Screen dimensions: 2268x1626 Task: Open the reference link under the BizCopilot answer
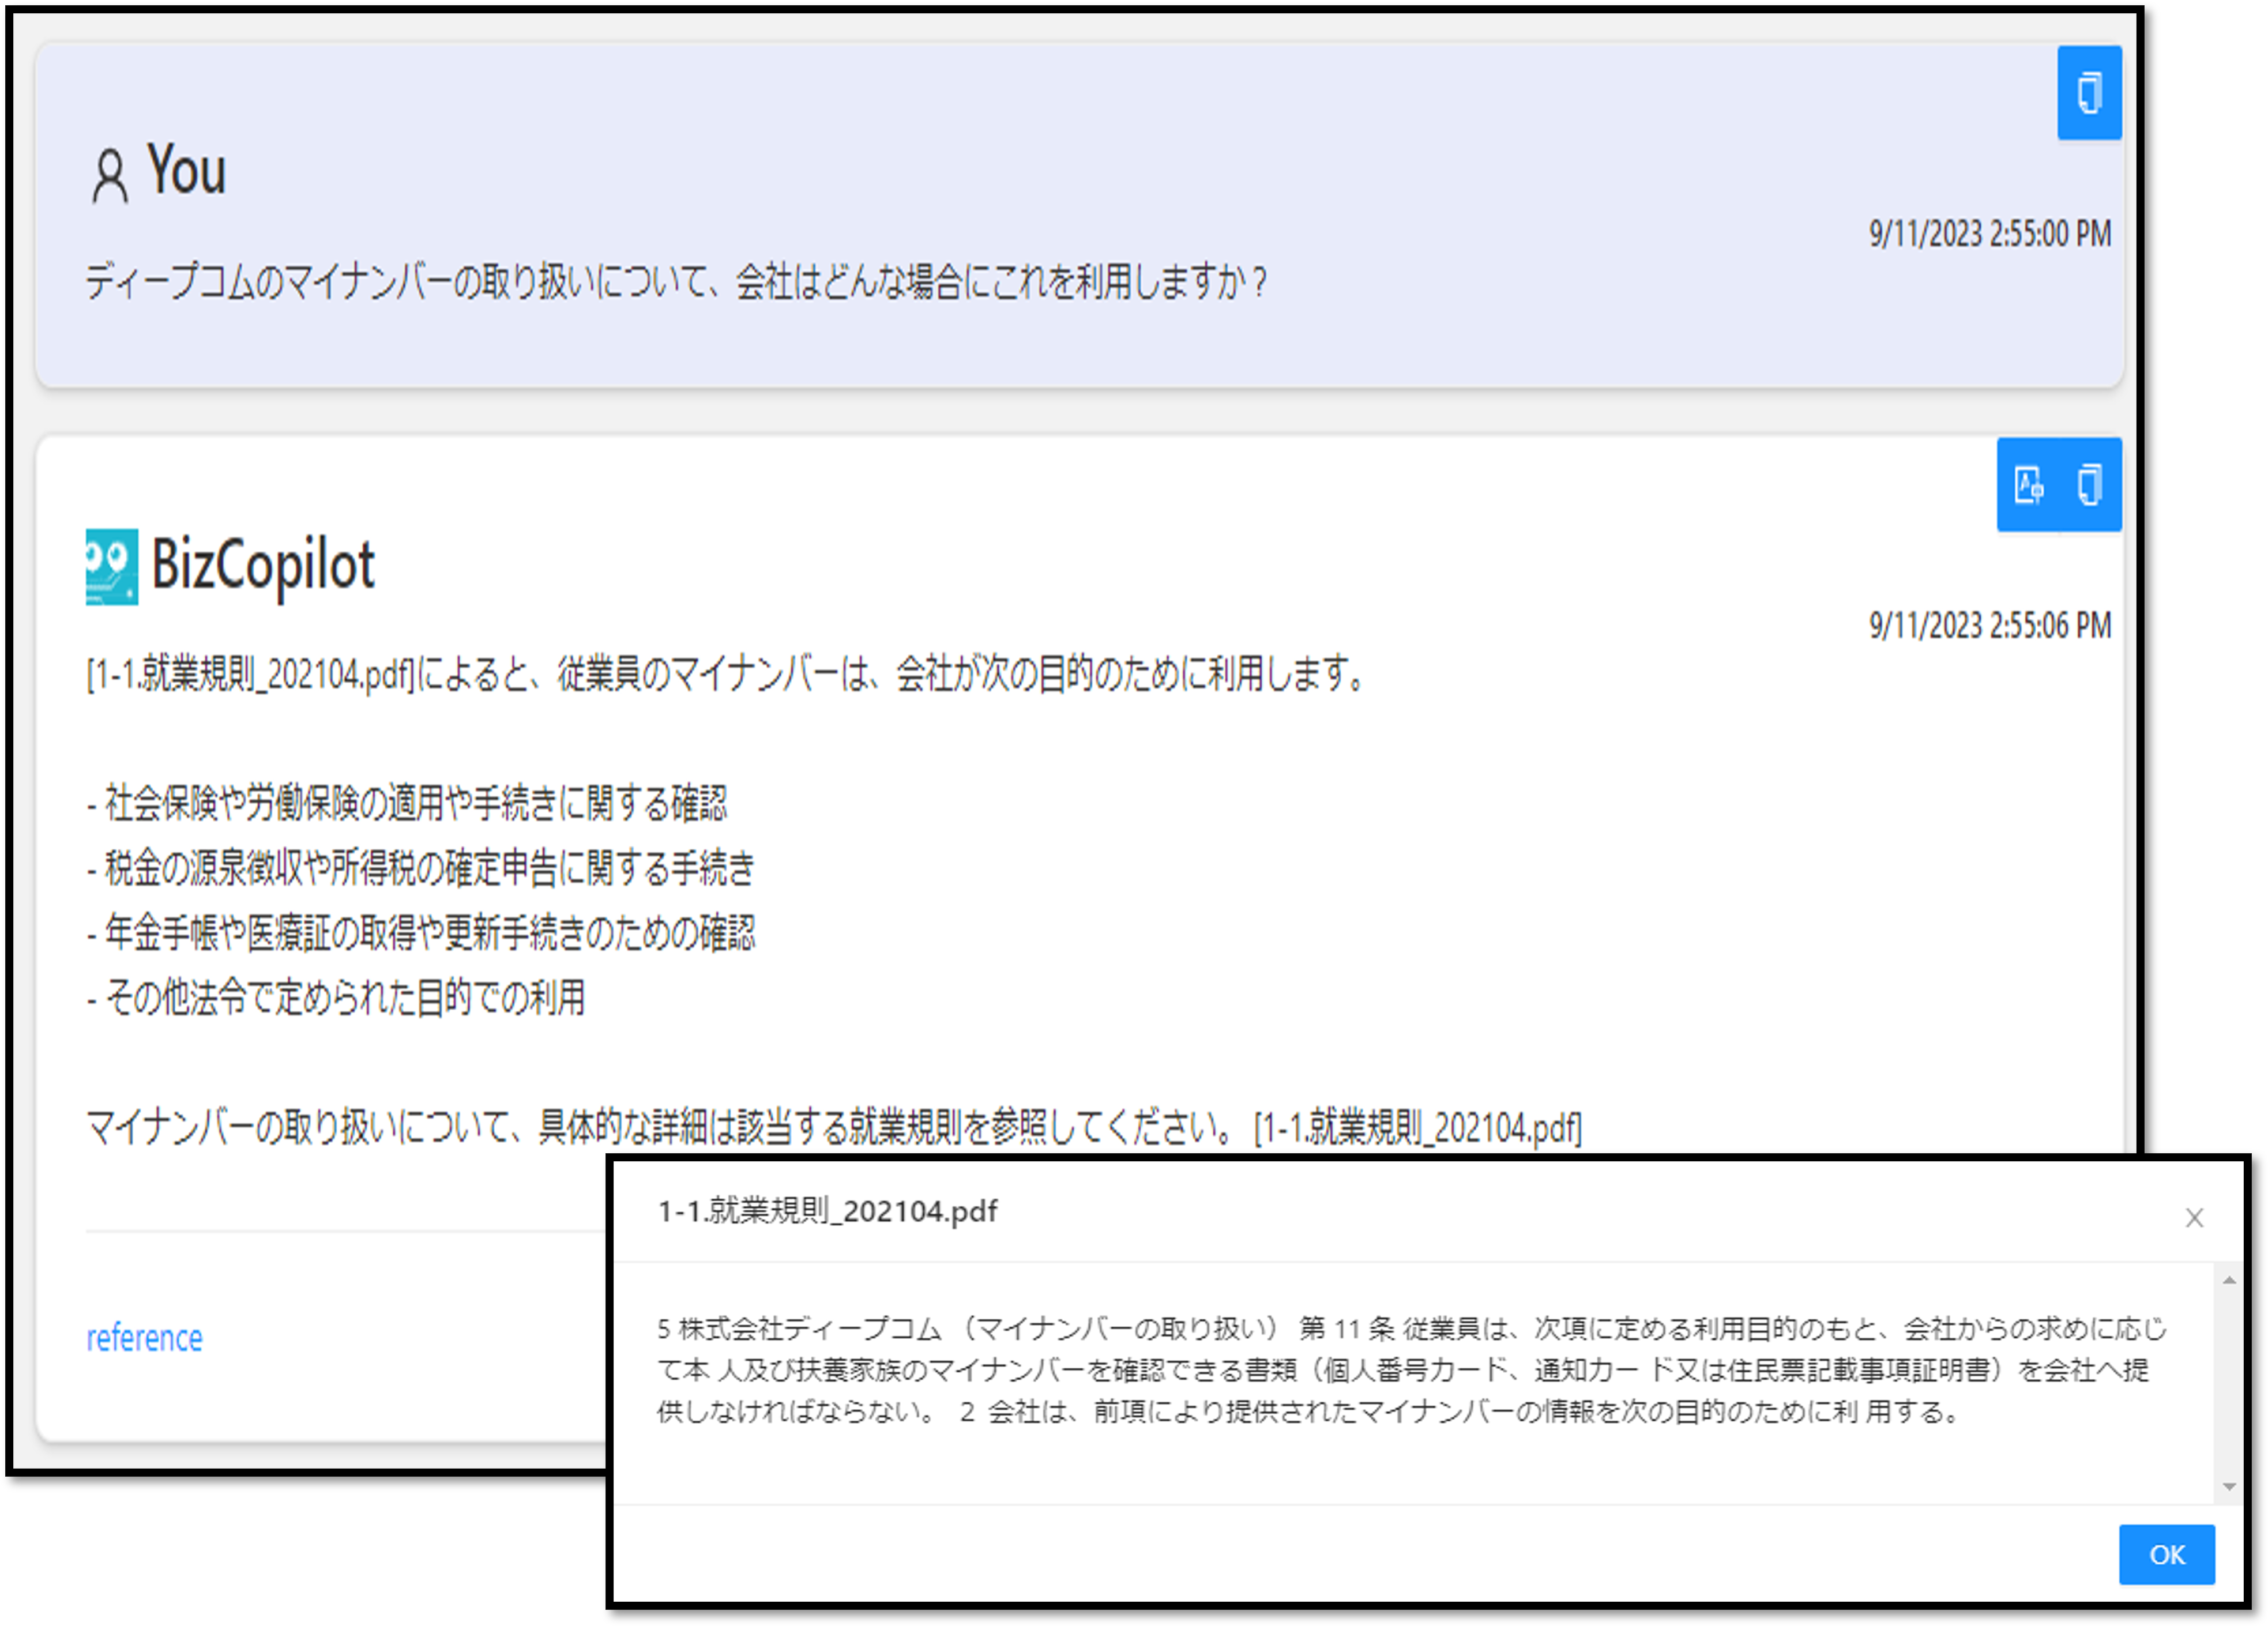[144, 1338]
